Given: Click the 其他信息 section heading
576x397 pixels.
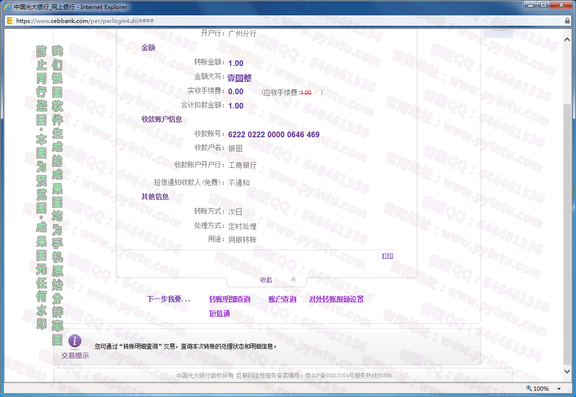Looking at the screenshot, I should [155, 197].
